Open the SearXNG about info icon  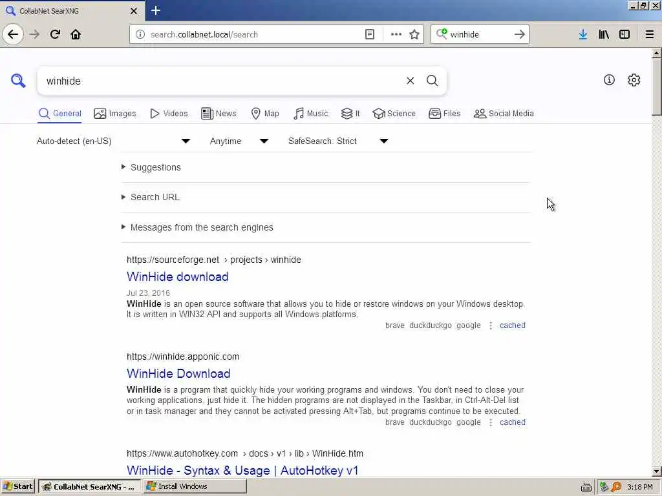point(609,79)
